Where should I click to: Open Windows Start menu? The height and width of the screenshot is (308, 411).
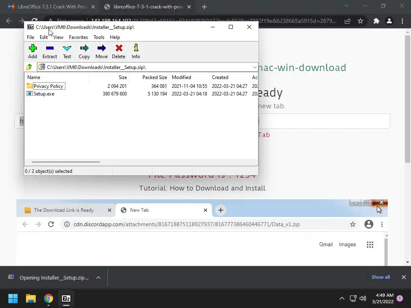point(13,298)
